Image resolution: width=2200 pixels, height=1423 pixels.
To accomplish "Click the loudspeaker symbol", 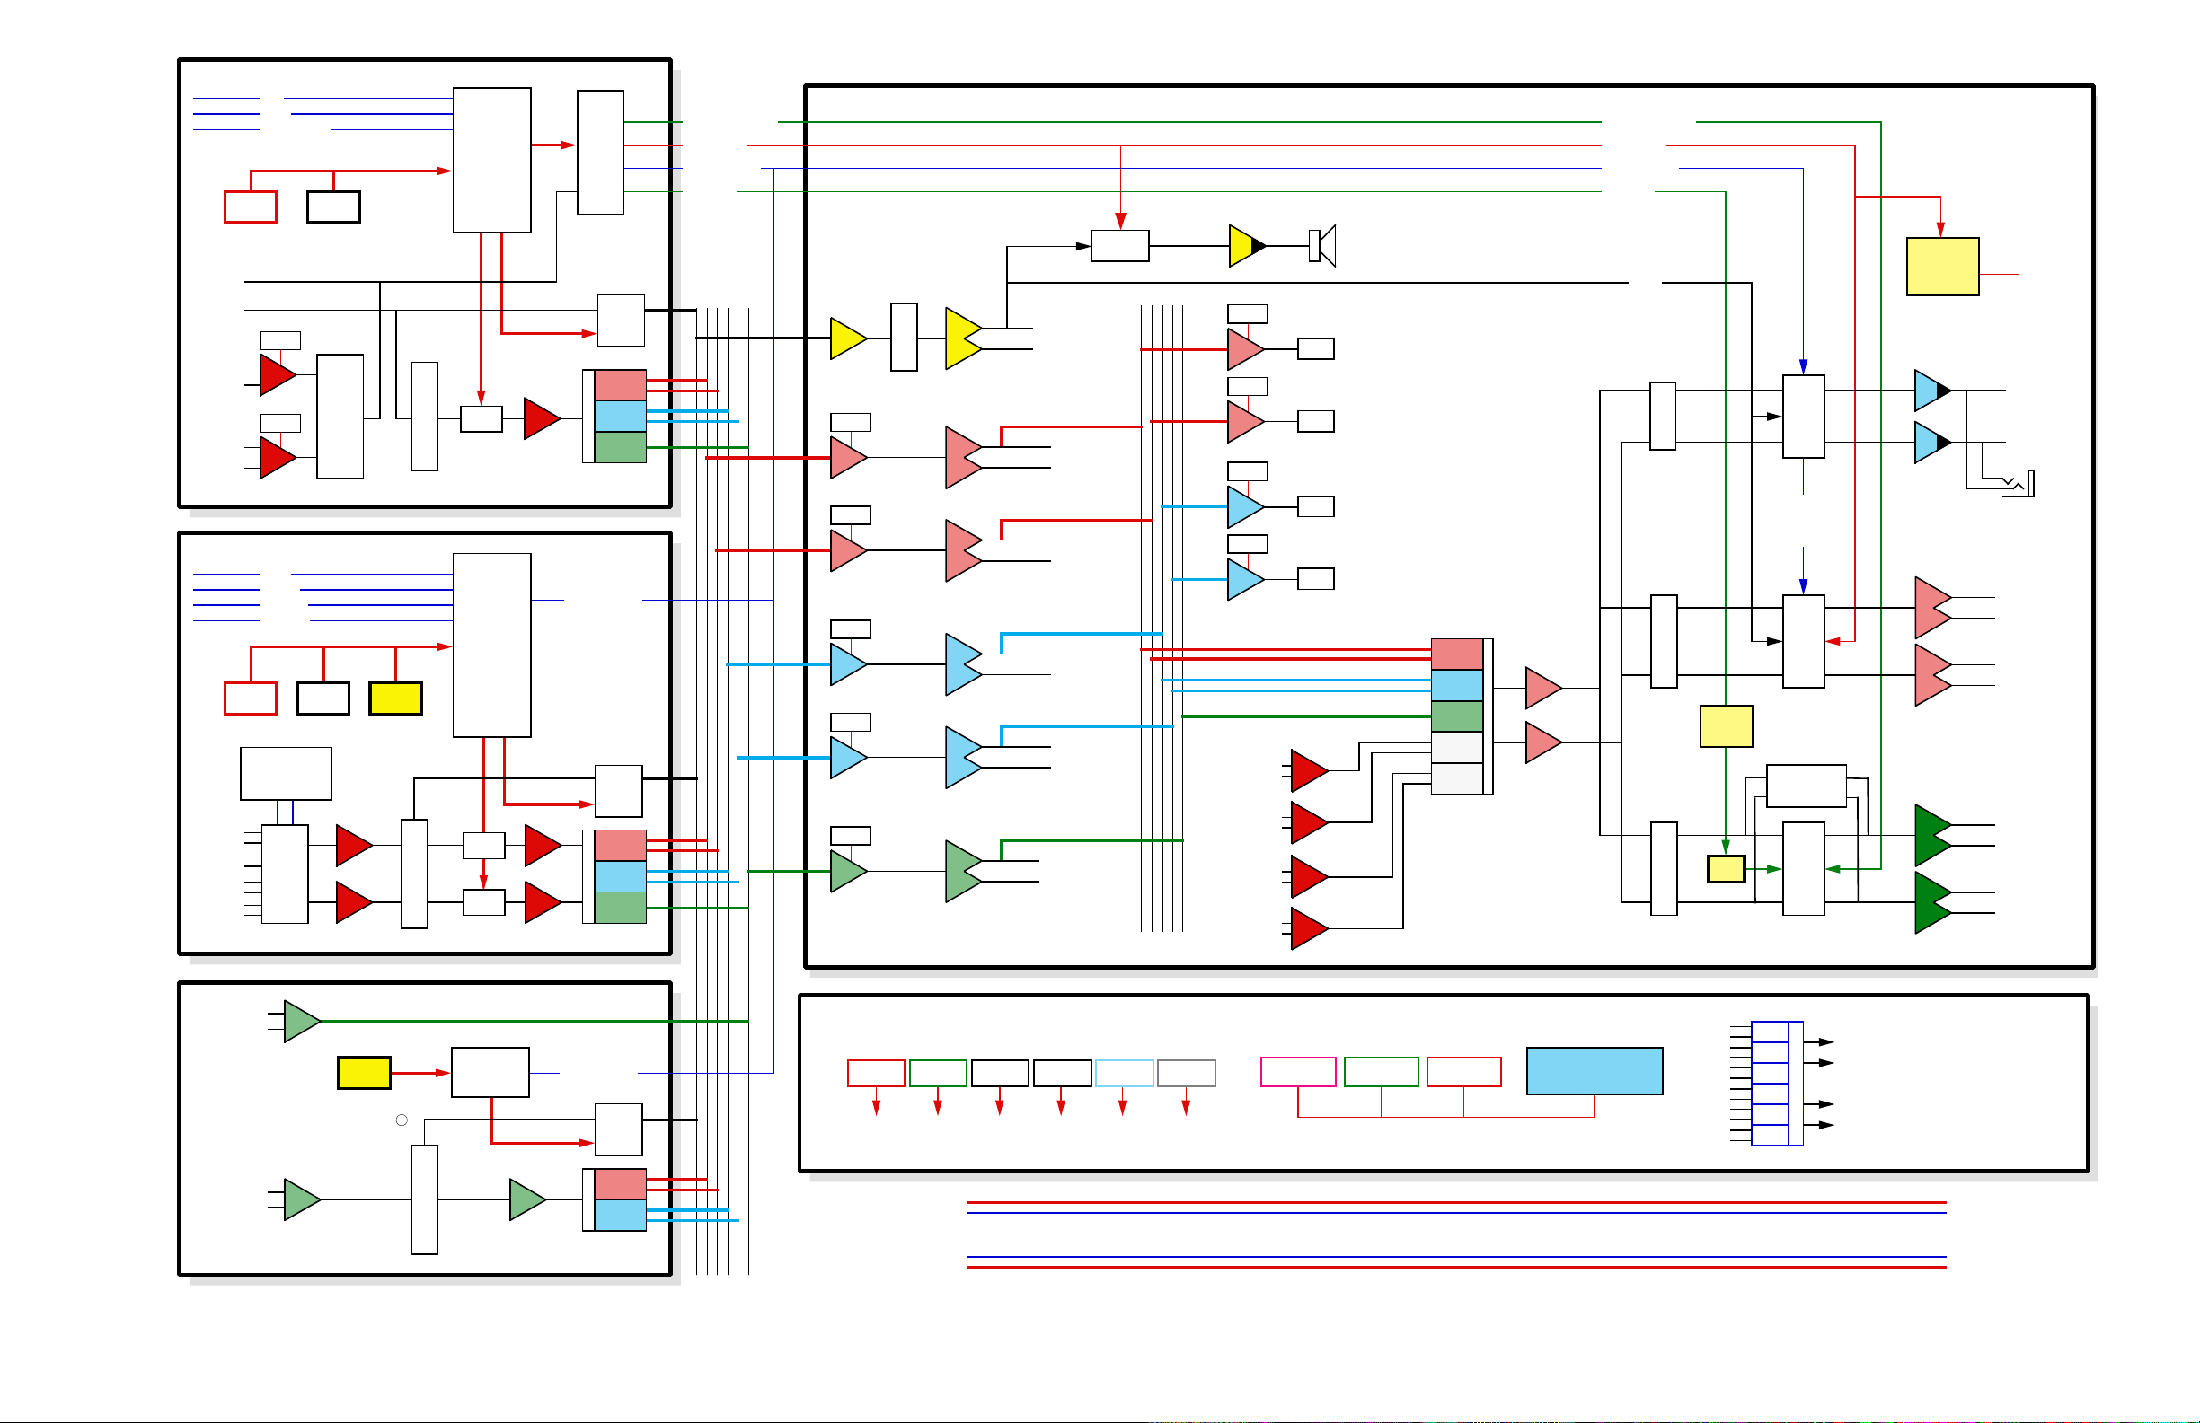I will (x=1322, y=246).
